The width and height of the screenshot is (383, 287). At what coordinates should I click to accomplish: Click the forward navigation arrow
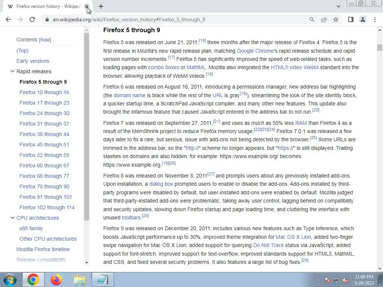point(20,19)
